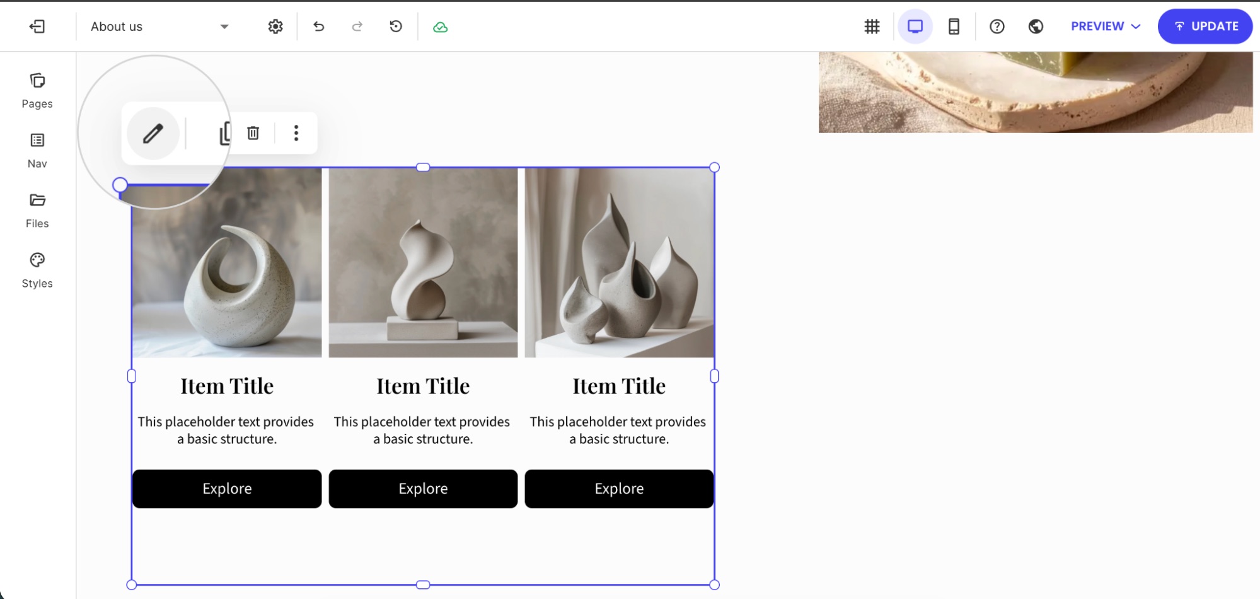1260x599 pixels.
Task: Open the Files panel
Action: (x=37, y=211)
